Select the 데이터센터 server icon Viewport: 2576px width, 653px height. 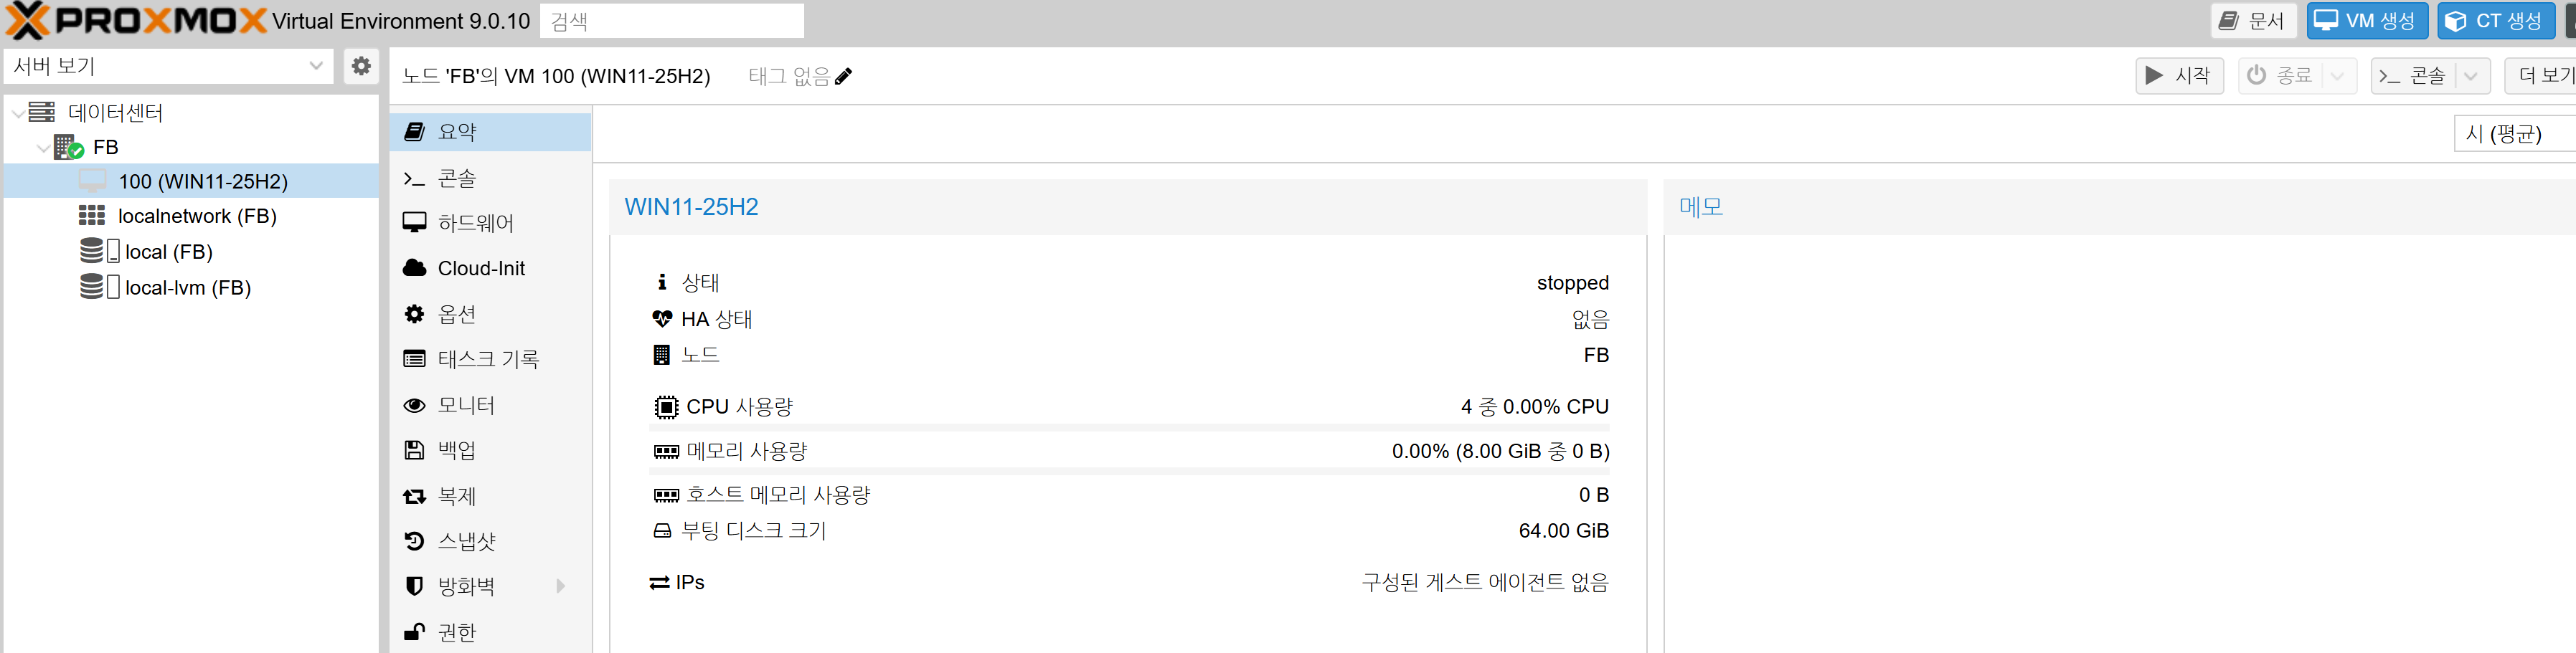41,112
